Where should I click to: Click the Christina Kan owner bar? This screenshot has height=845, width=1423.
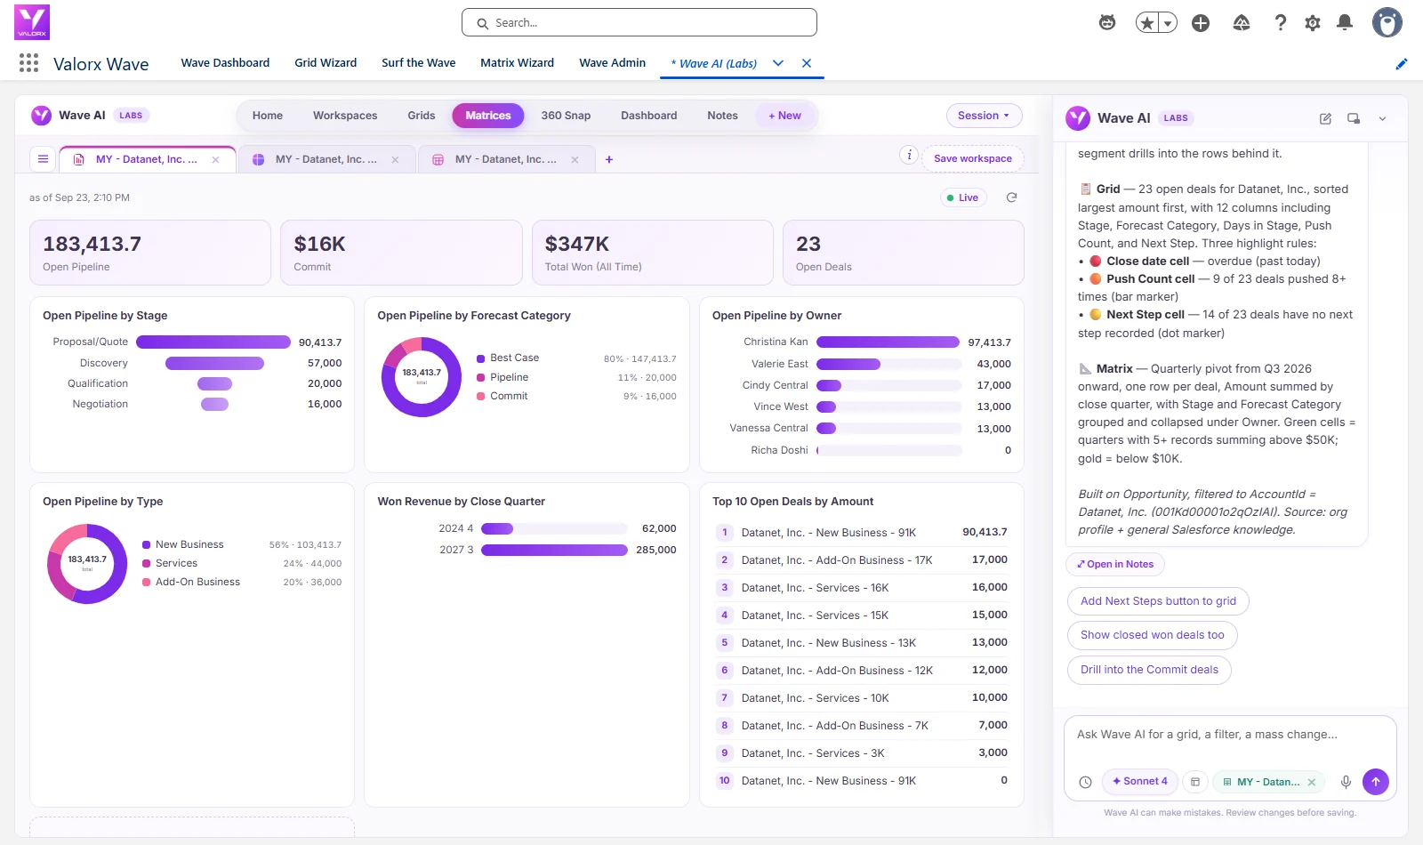888,342
